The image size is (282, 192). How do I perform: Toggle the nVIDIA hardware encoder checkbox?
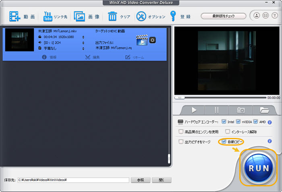click(238, 122)
